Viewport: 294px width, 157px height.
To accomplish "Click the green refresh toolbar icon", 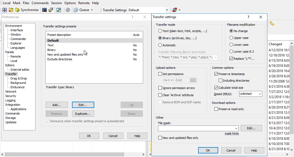I will point(59,10).
